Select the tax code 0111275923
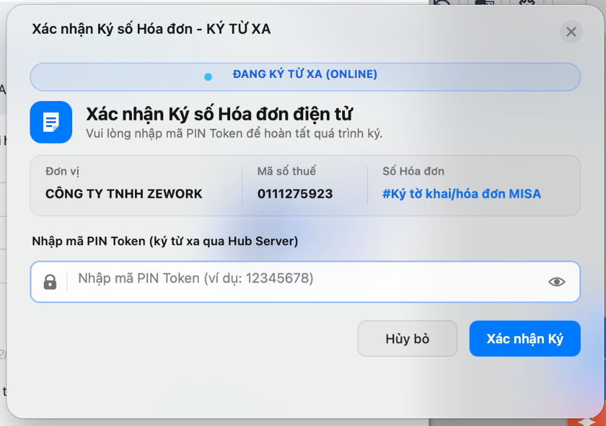This screenshot has height=426, width=606. [295, 194]
